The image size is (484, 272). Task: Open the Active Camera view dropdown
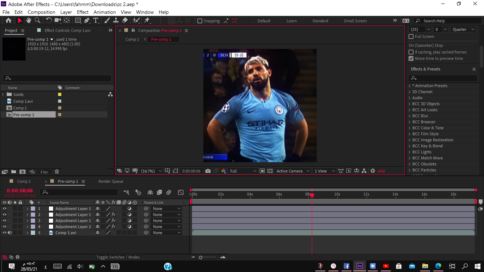293,171
